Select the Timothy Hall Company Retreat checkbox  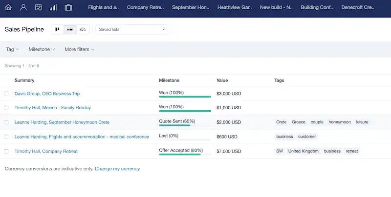(x=6, y=151)
